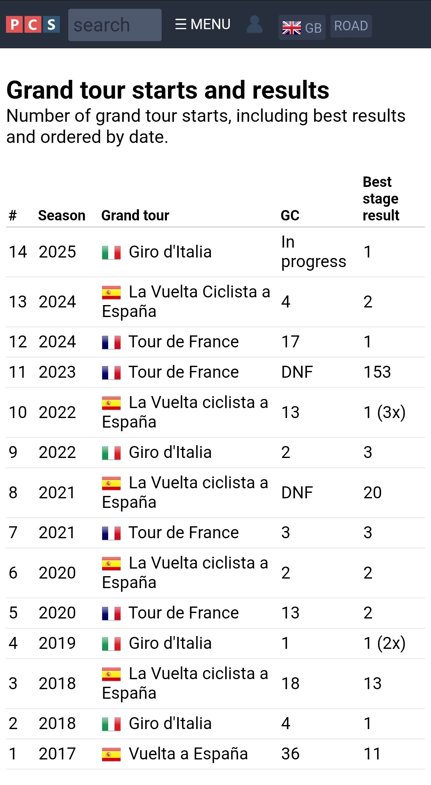The image size is (431, 785).
Task: Open the user profile icon
Action: [x=255, y=24]
